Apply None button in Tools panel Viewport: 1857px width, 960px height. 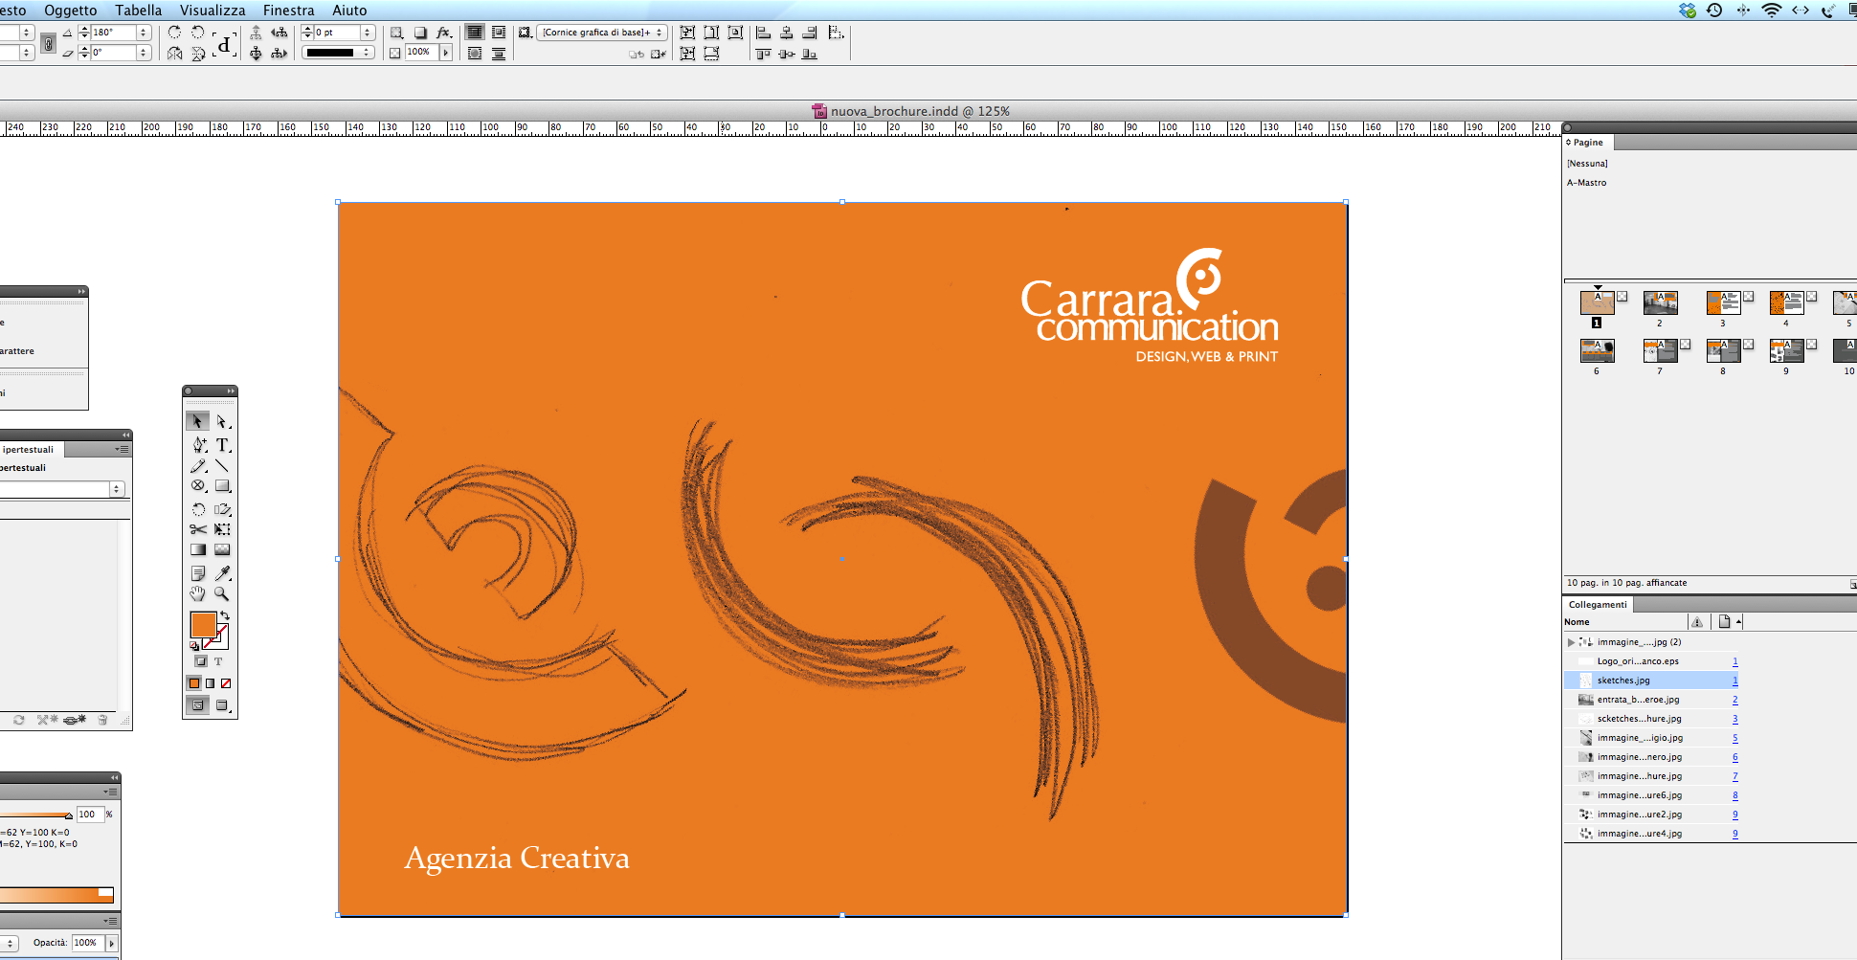pyautogui.click(x=226, y=683)
